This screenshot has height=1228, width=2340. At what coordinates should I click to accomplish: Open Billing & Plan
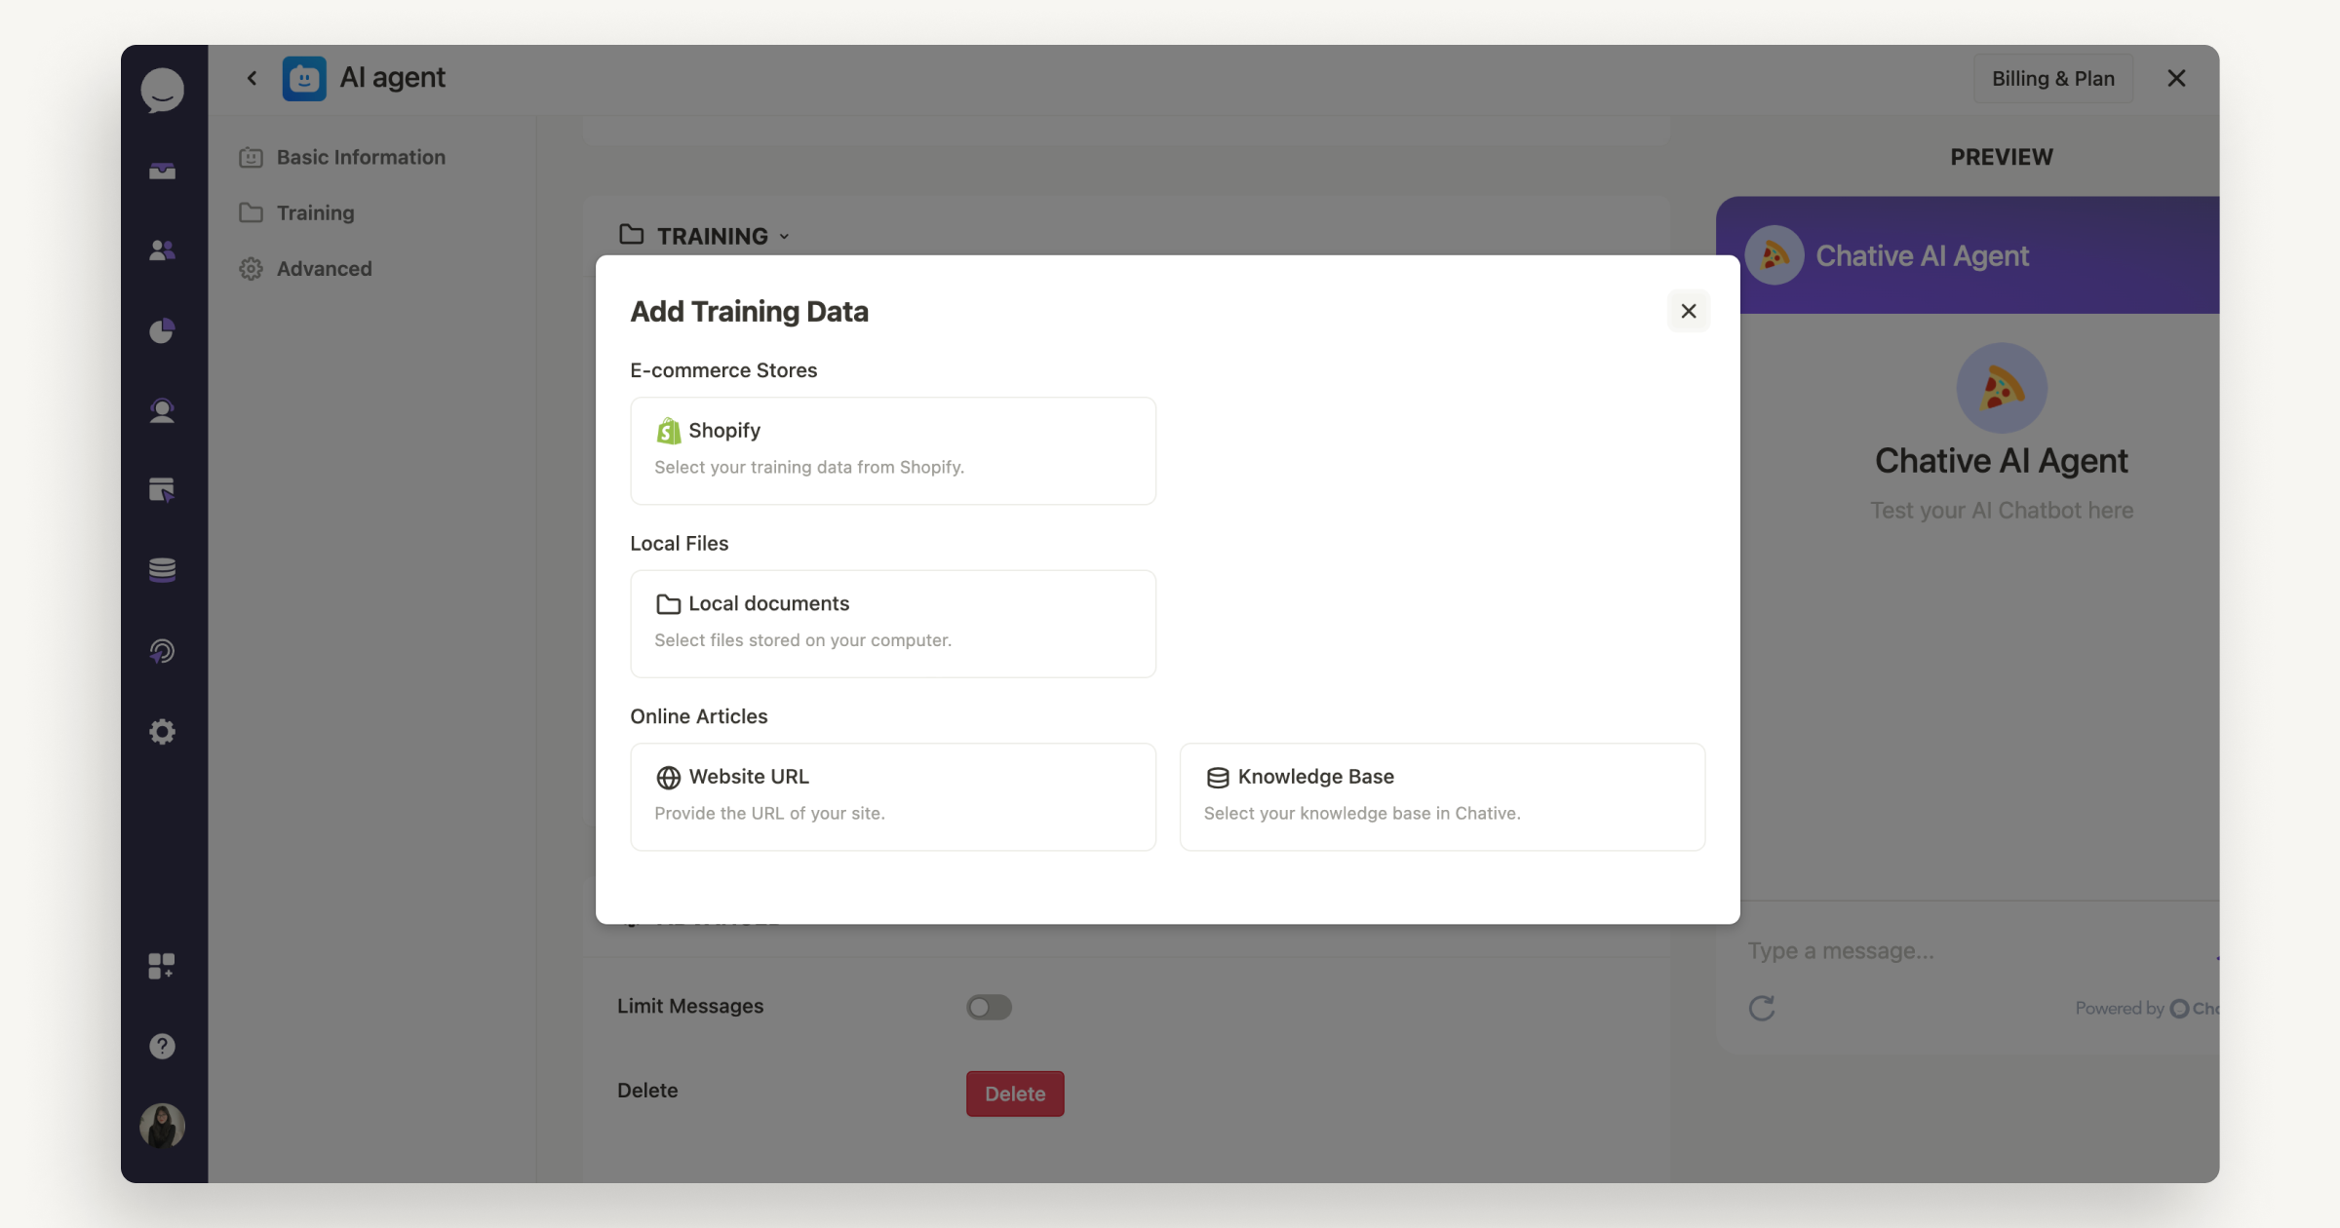[2052, 78]
